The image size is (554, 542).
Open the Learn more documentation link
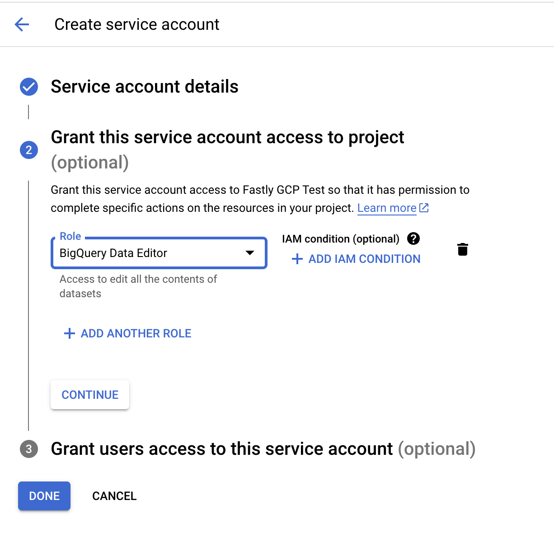(387, 207)
